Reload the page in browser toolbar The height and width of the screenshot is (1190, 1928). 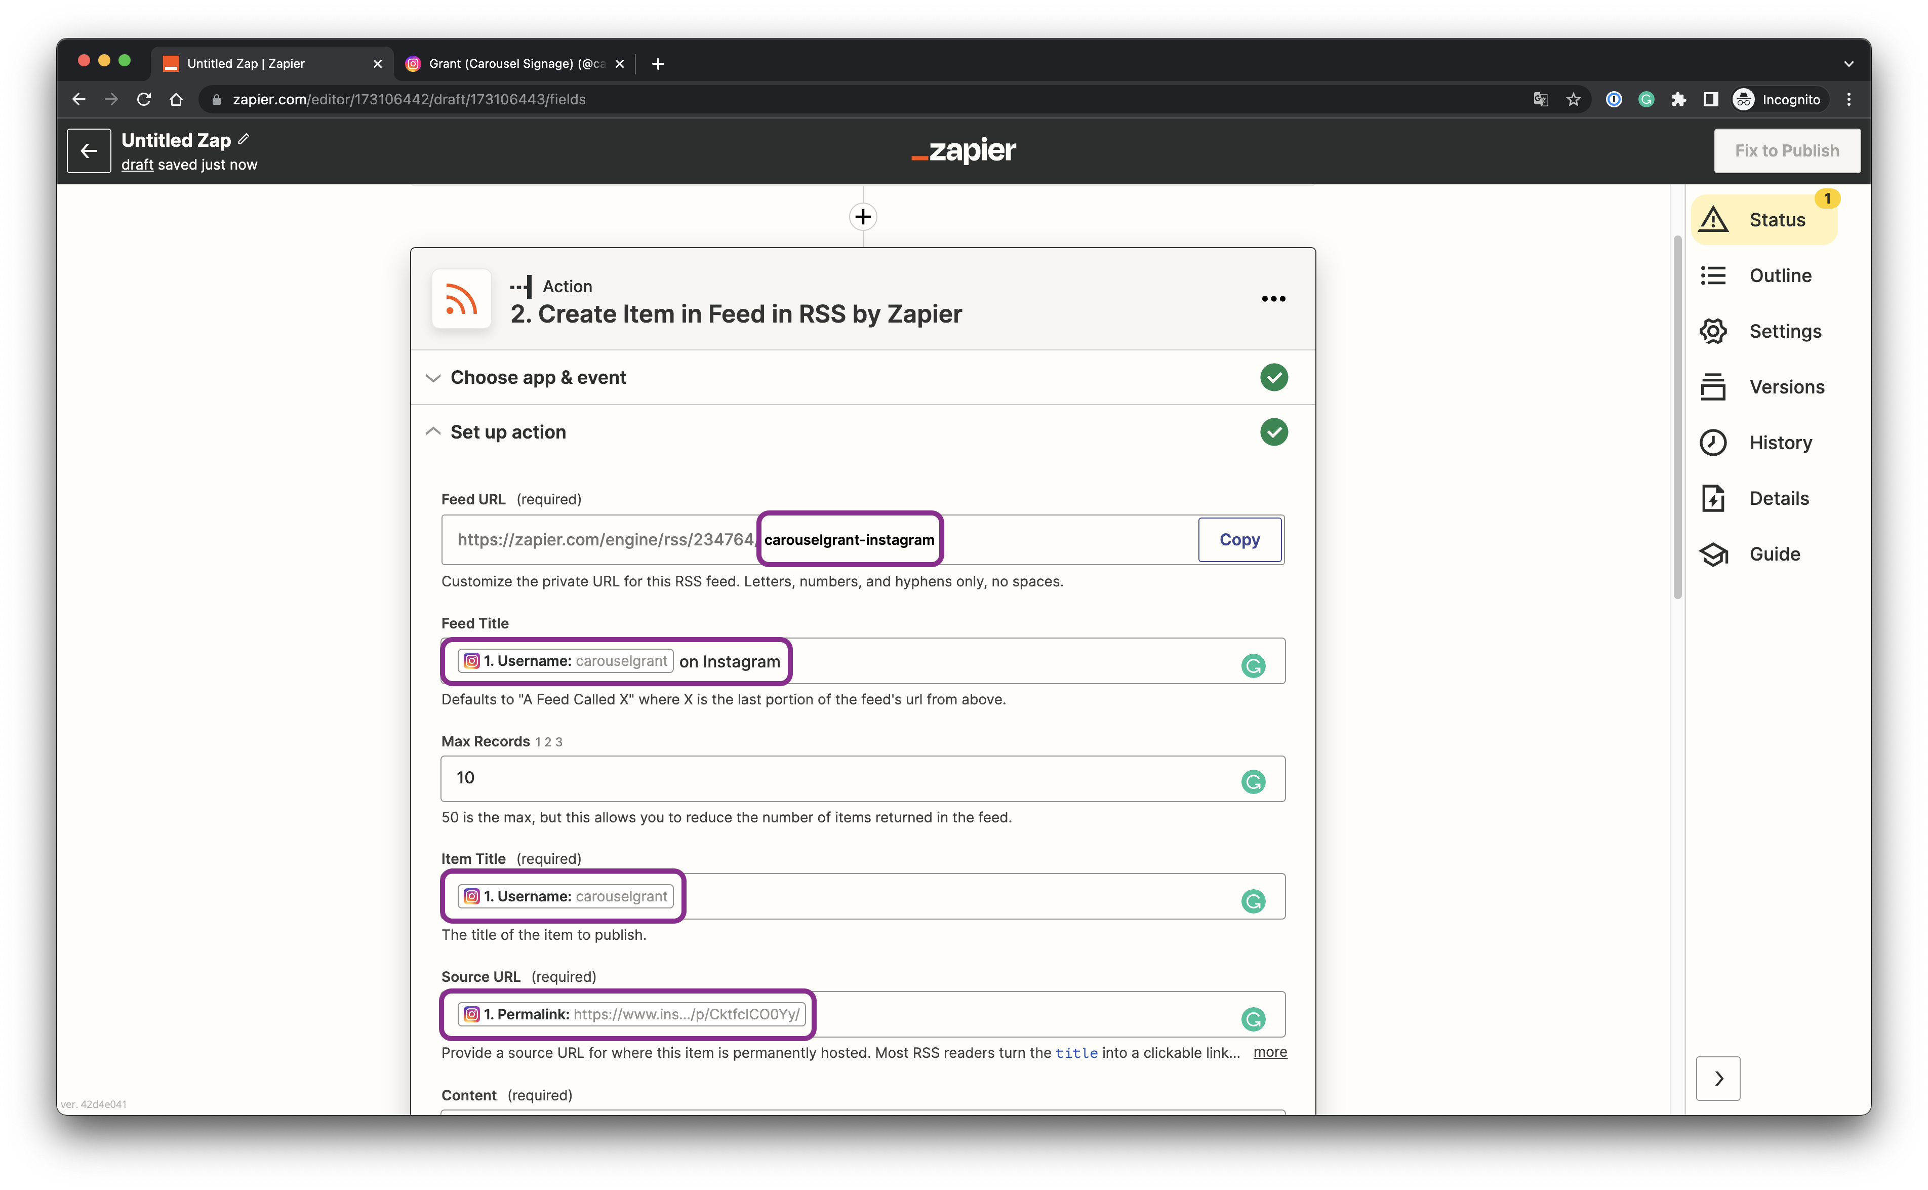click(x=144, y=99)
